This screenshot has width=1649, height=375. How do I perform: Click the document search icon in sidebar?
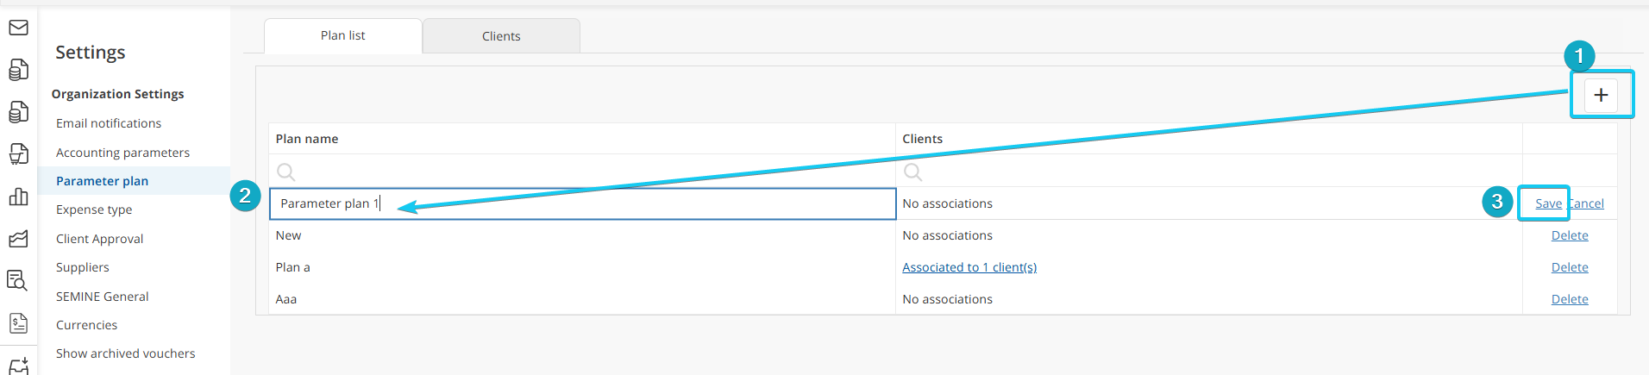pos(18,280)
